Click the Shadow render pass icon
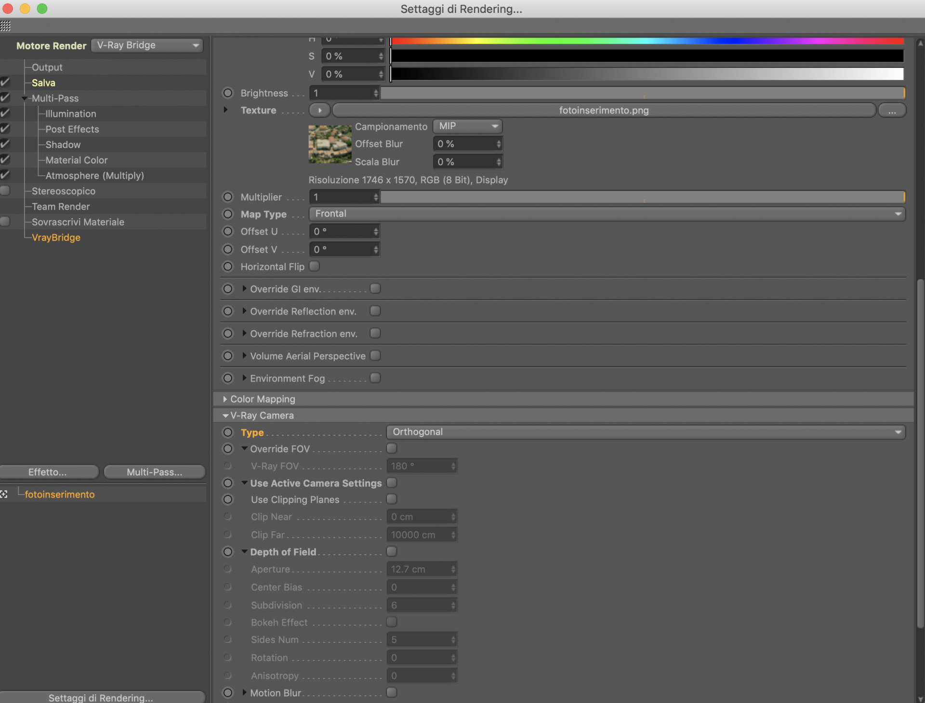The height and width of the screenshot is (703, 925). [x=5, y=145]
